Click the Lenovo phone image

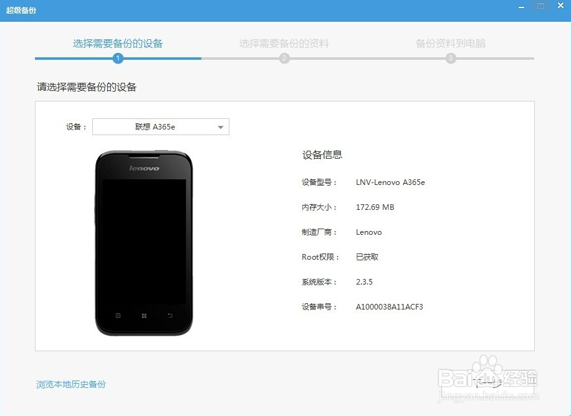pos(144,243)
